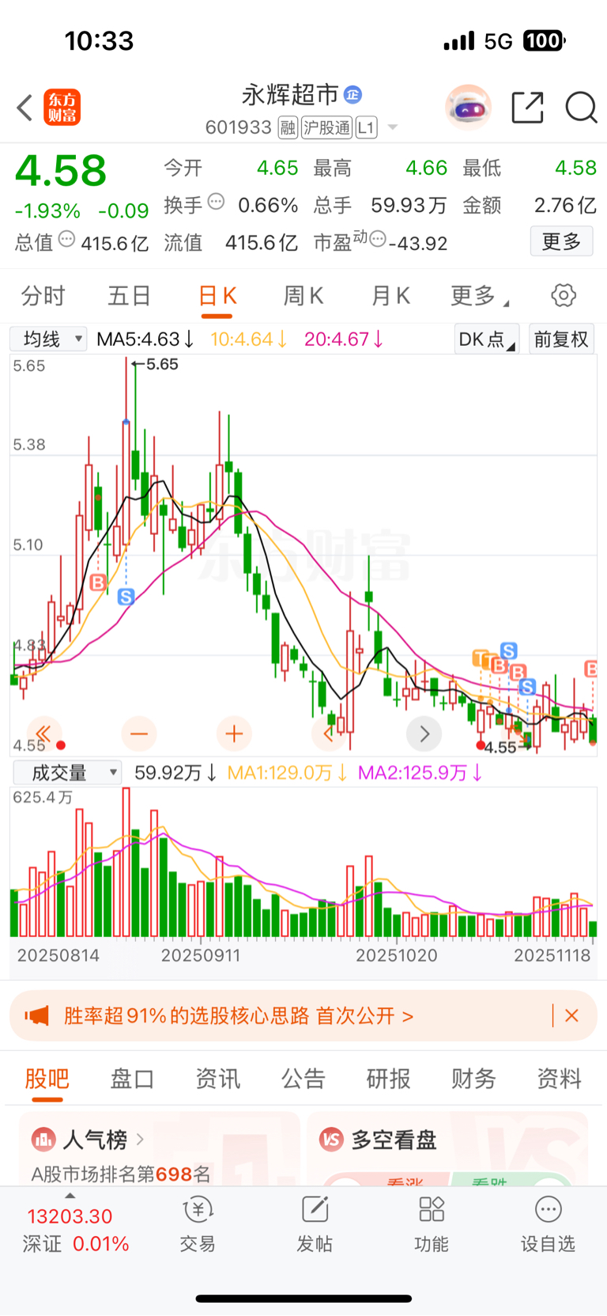Zoom in chart with plus button
Viewport: 607px width, 1316px height.
click(x=234, y=734)
